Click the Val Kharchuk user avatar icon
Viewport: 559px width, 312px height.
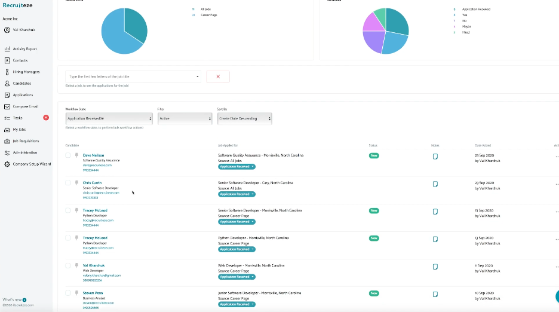tap(7, 30)
